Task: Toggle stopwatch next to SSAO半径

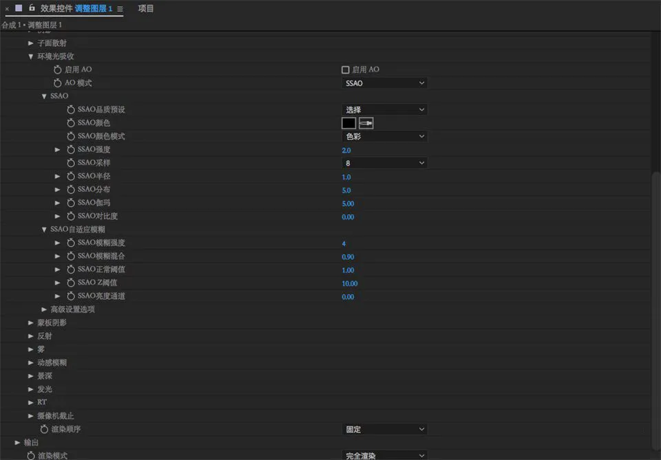Action: point(71,177)
